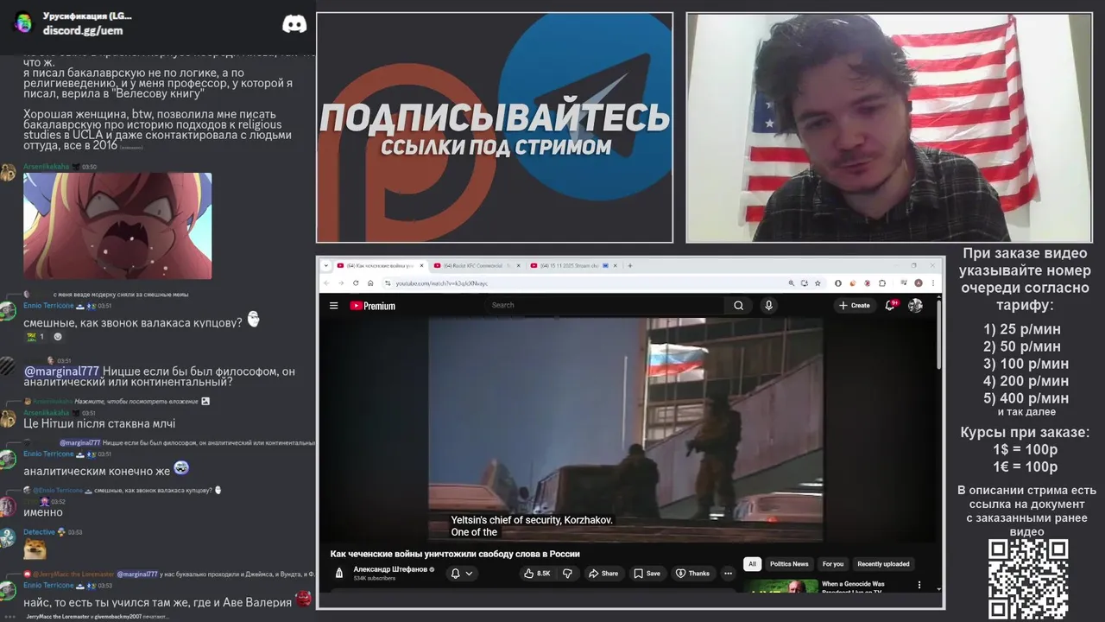The image size is (1105, 622).
Task: Click message 'аналитическим конечно же'
Action: click(x=97, y=471)
